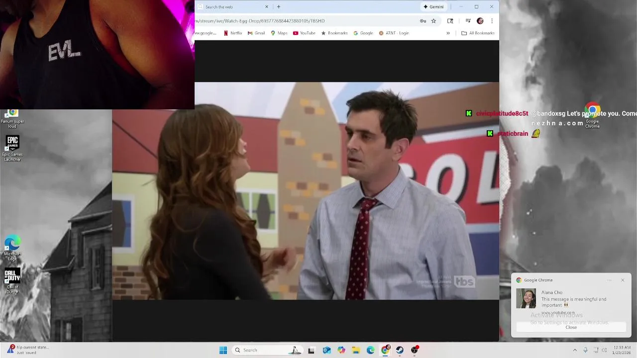
Task: Open the YouTube bookmark
Action: pyautogui.click(x=304, y=33)
